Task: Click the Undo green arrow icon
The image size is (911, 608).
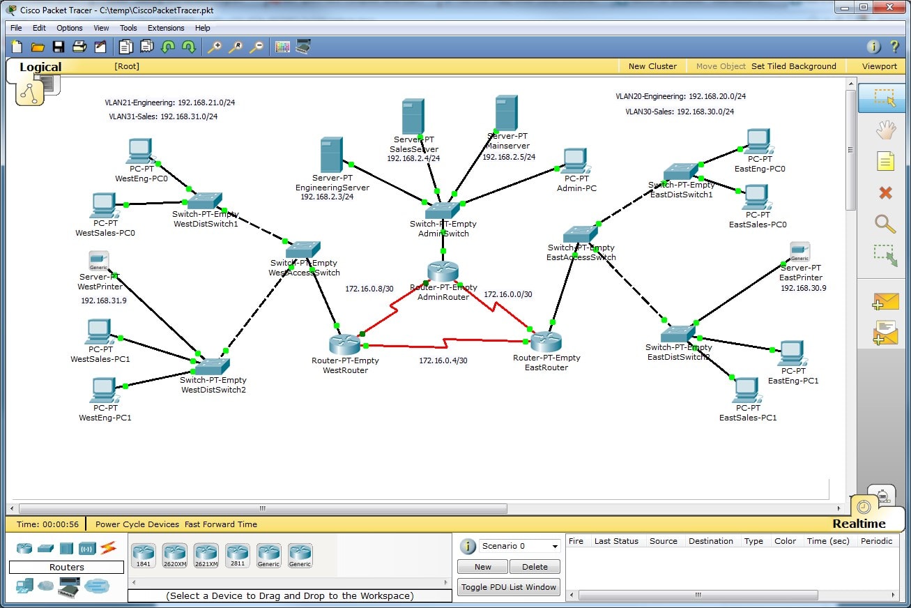Action: [167, 47]
